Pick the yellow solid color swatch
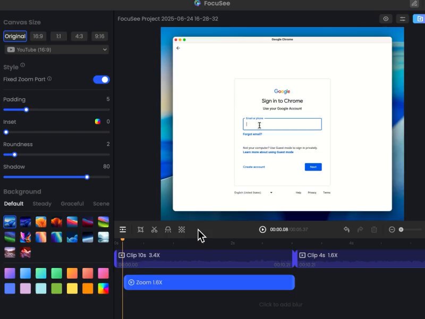 tap(72, 289)
